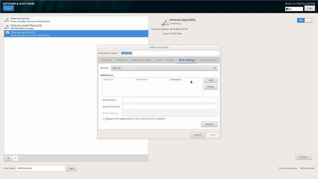
Task: Switch to the General tab
Action: (106, 60)
